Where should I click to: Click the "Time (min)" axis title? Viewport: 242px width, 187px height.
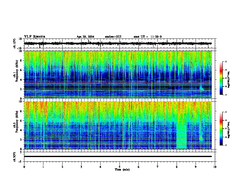point(122,170)
